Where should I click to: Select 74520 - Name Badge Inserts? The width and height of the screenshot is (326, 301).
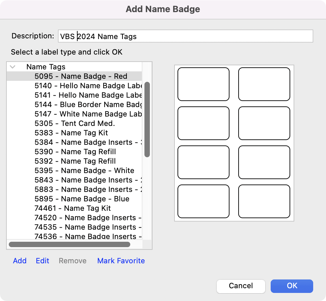point(88,218)
